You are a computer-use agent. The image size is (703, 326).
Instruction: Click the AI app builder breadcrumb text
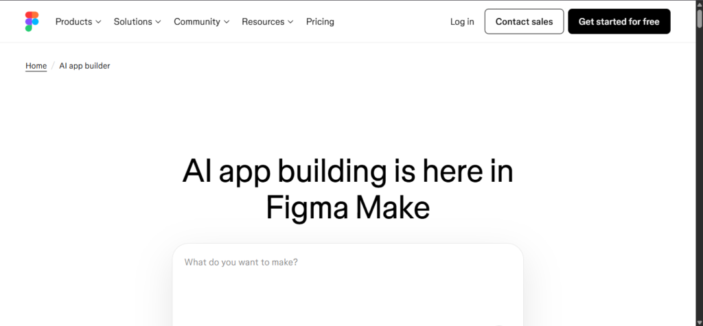pos(84,66)
